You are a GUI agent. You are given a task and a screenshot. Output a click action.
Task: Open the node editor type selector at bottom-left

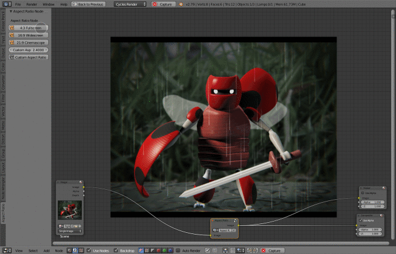click(6, 250)
